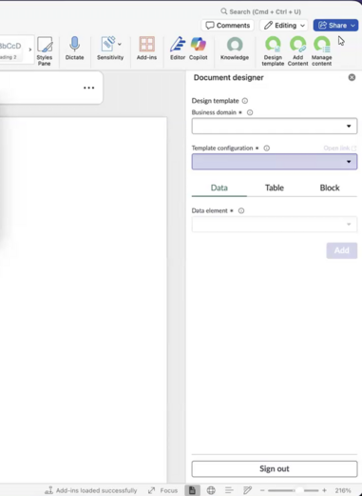Image resolution: width=362 pixels, height=496 pixels.
Task: Open the Design template add-in
Action: [x=273, y=51]
